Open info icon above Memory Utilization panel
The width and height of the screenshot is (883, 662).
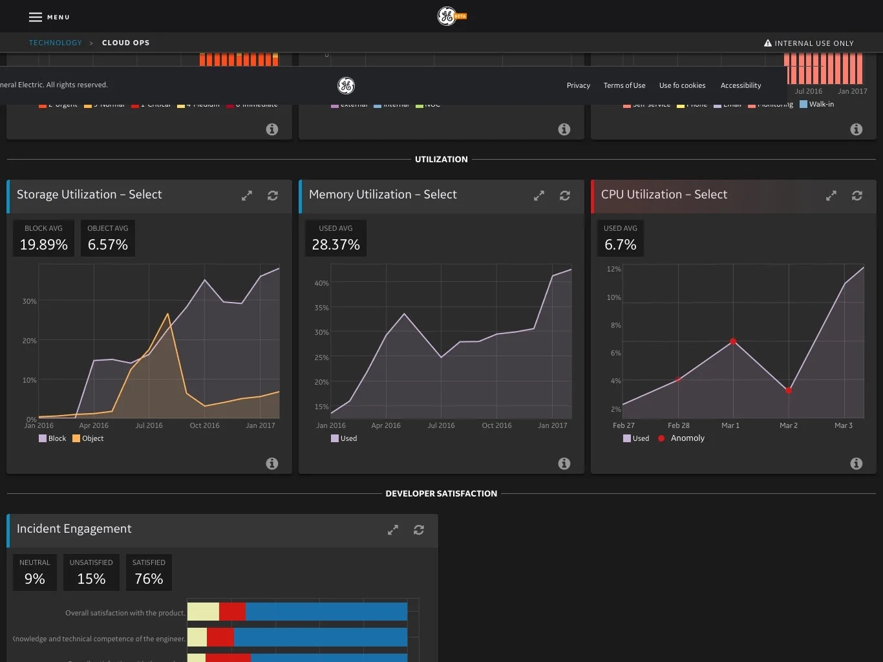click(x=564, y=129)
